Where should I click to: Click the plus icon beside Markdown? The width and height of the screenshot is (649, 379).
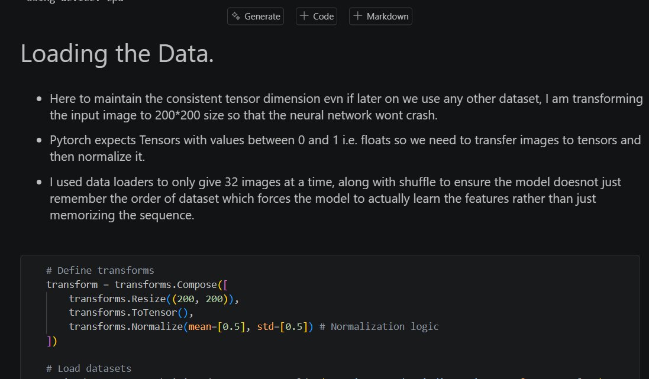point(357,16)
